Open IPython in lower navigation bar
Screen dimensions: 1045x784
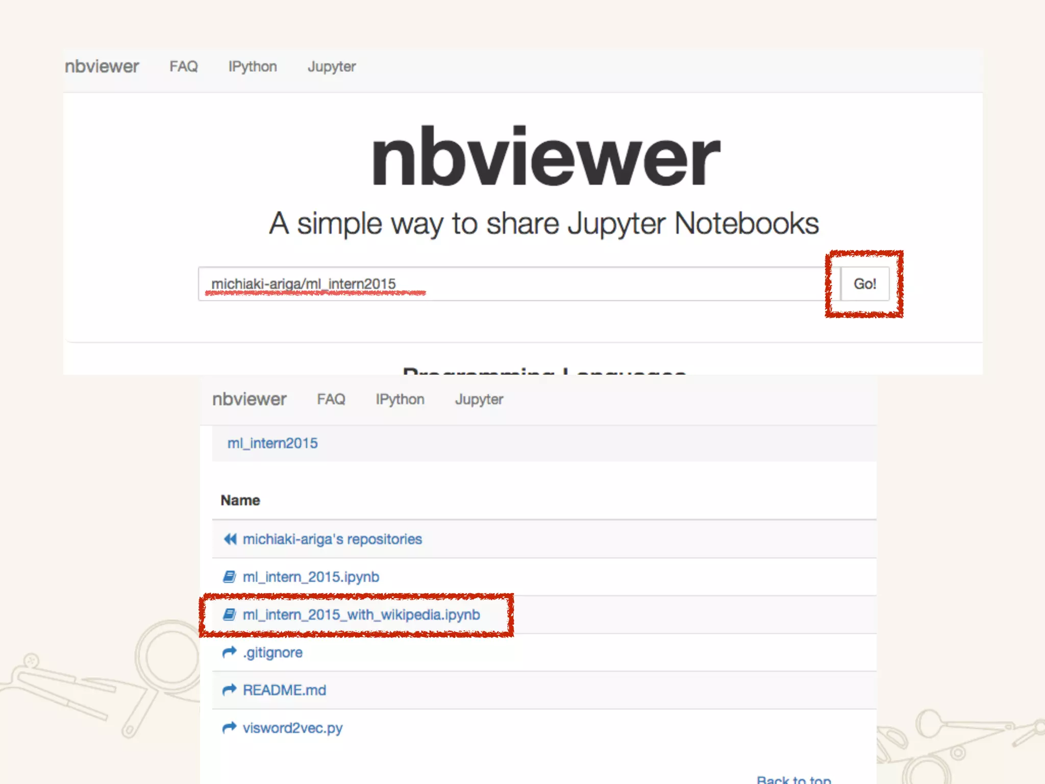400,399
